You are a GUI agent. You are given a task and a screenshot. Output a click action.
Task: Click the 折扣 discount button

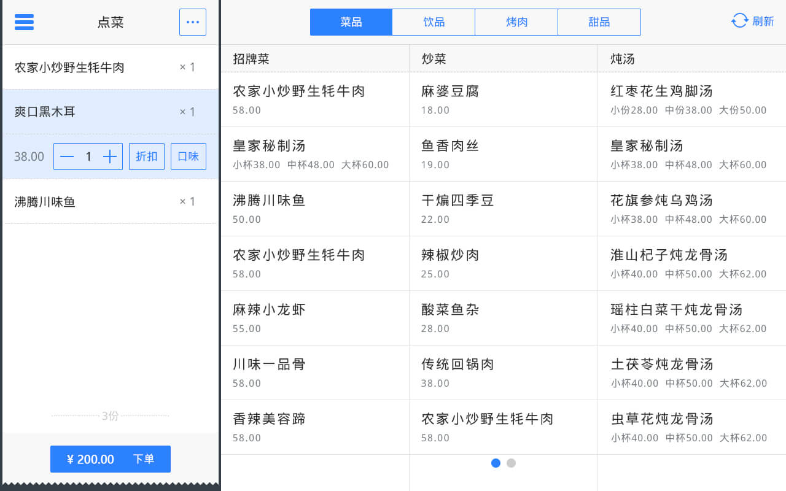(x=147, y=157)
